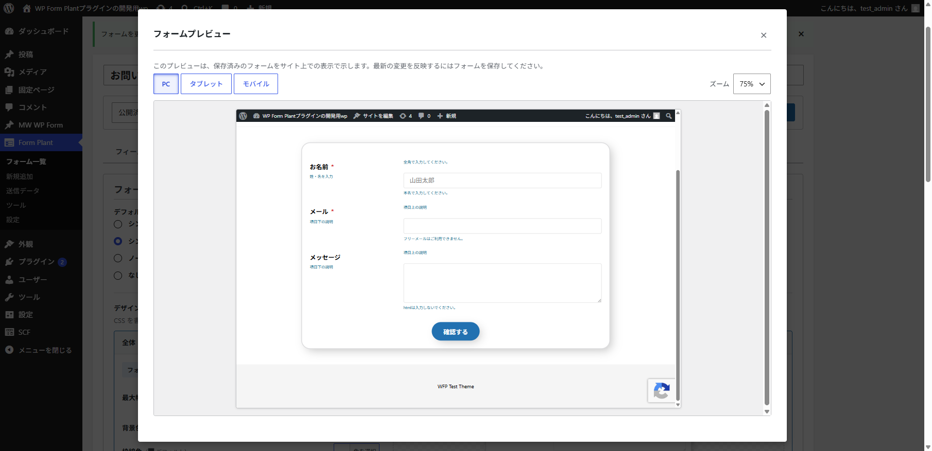Screen dimensions: 932x451
Task: Click brush icon next to 外観
Action: coord(9,244)
